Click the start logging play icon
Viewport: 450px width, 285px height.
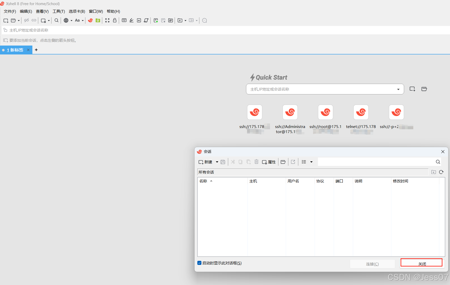(x=156, y=20)
